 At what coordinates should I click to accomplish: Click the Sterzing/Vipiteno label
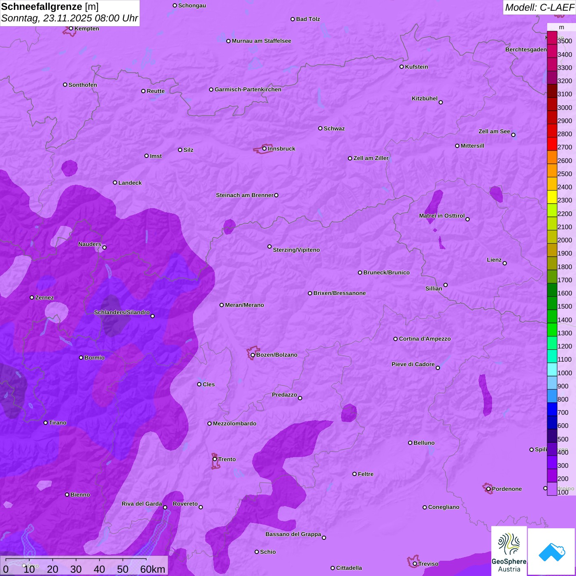pos(296,250)
